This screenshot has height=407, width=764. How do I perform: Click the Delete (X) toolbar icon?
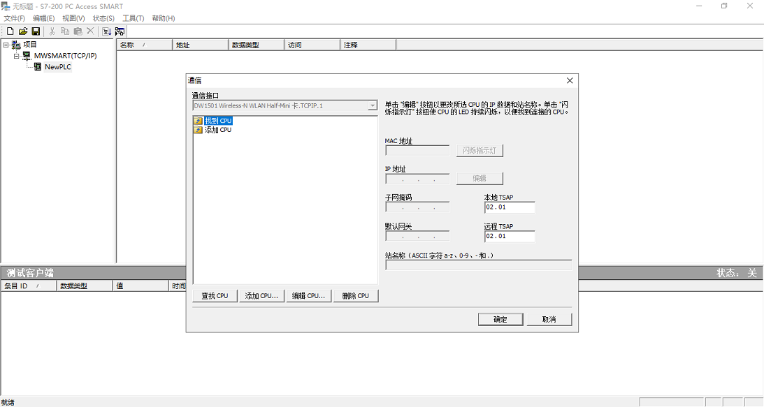click(x=89, y=31)
